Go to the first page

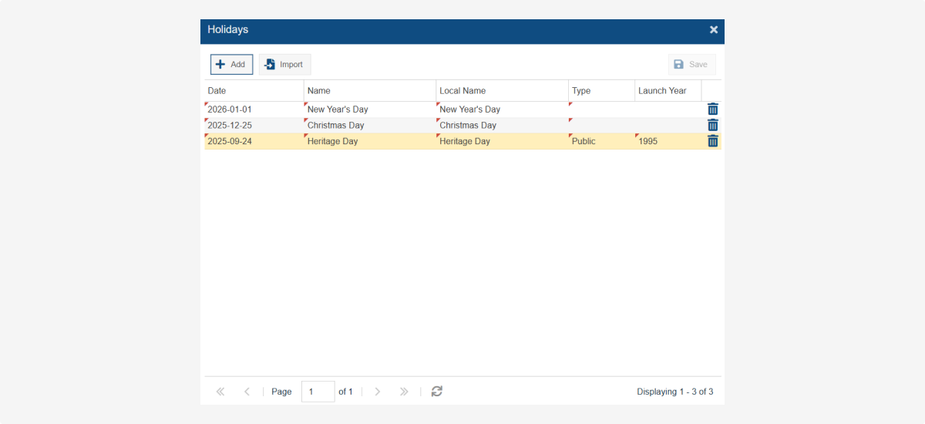point(220,392)
